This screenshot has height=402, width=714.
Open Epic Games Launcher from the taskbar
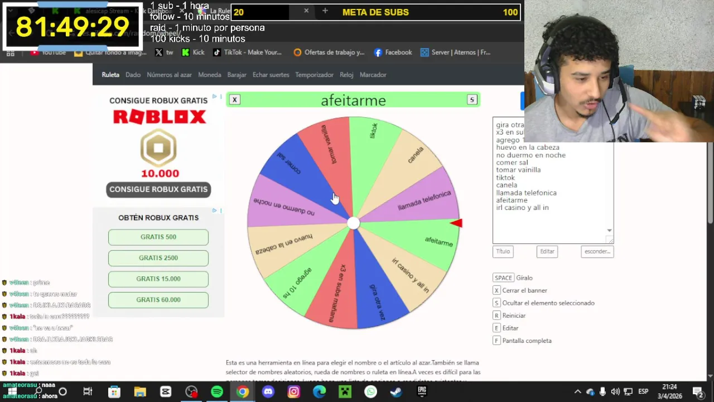click(x=422, y=392)
